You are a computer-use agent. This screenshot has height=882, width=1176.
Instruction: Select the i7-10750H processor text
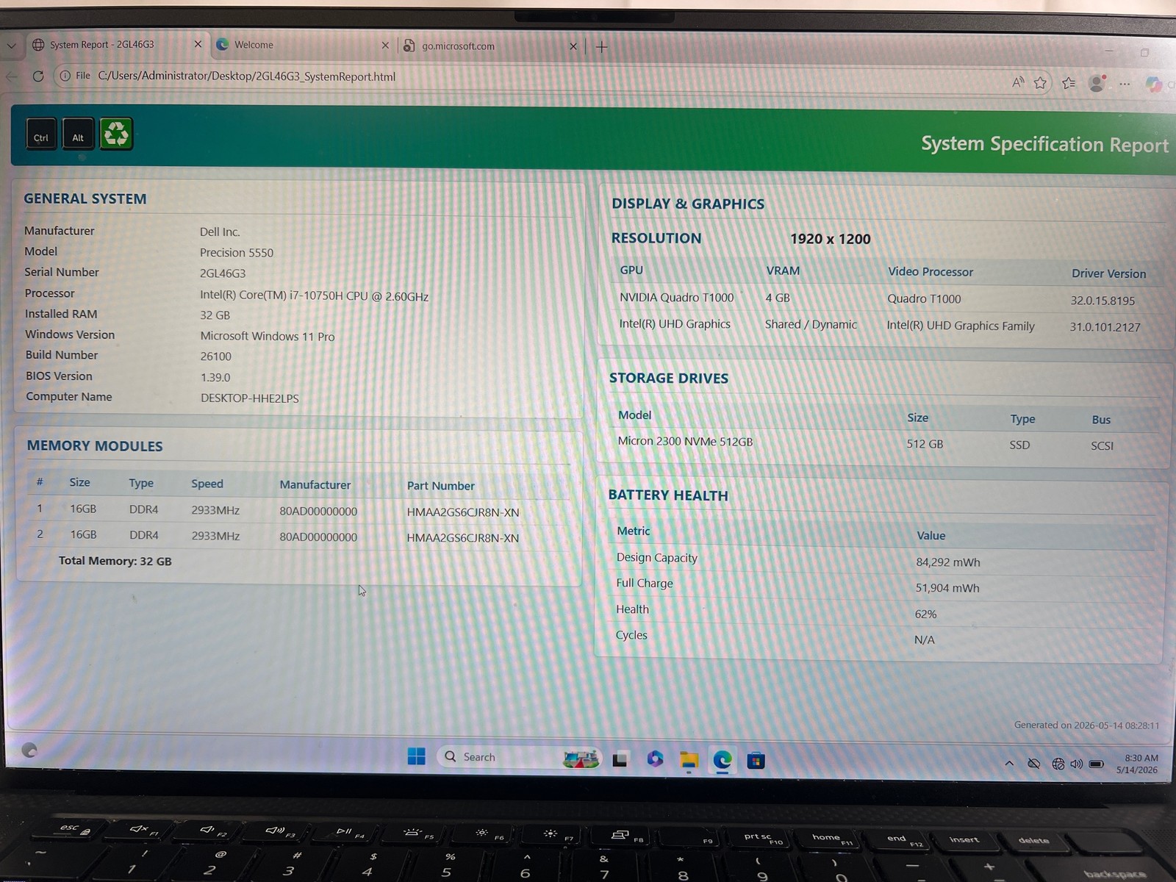(x=314, y=296)
